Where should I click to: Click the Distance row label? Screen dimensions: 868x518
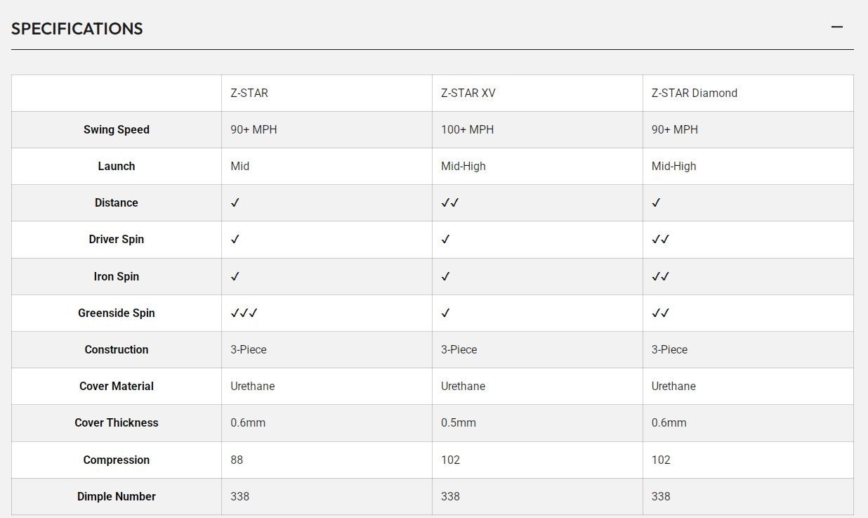(117, 202)
